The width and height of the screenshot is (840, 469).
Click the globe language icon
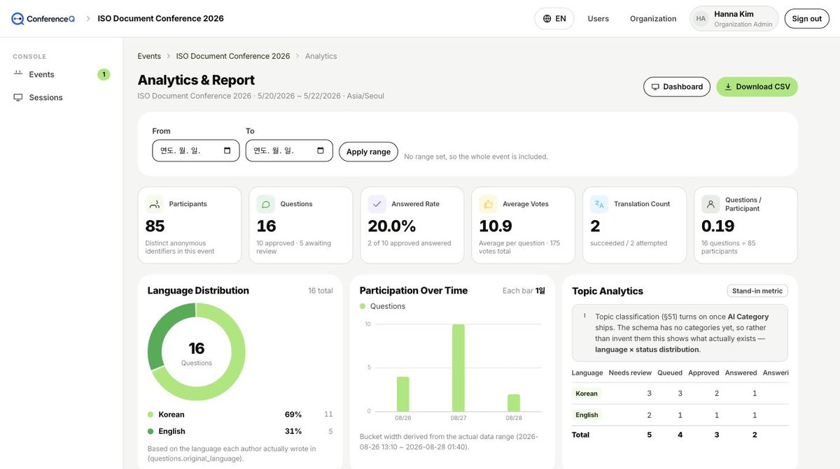pos(547,19)
